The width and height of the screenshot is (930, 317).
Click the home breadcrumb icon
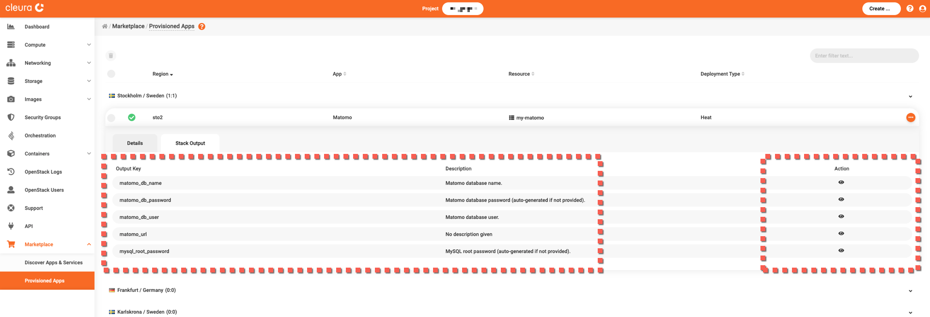[x=105, y=27]
